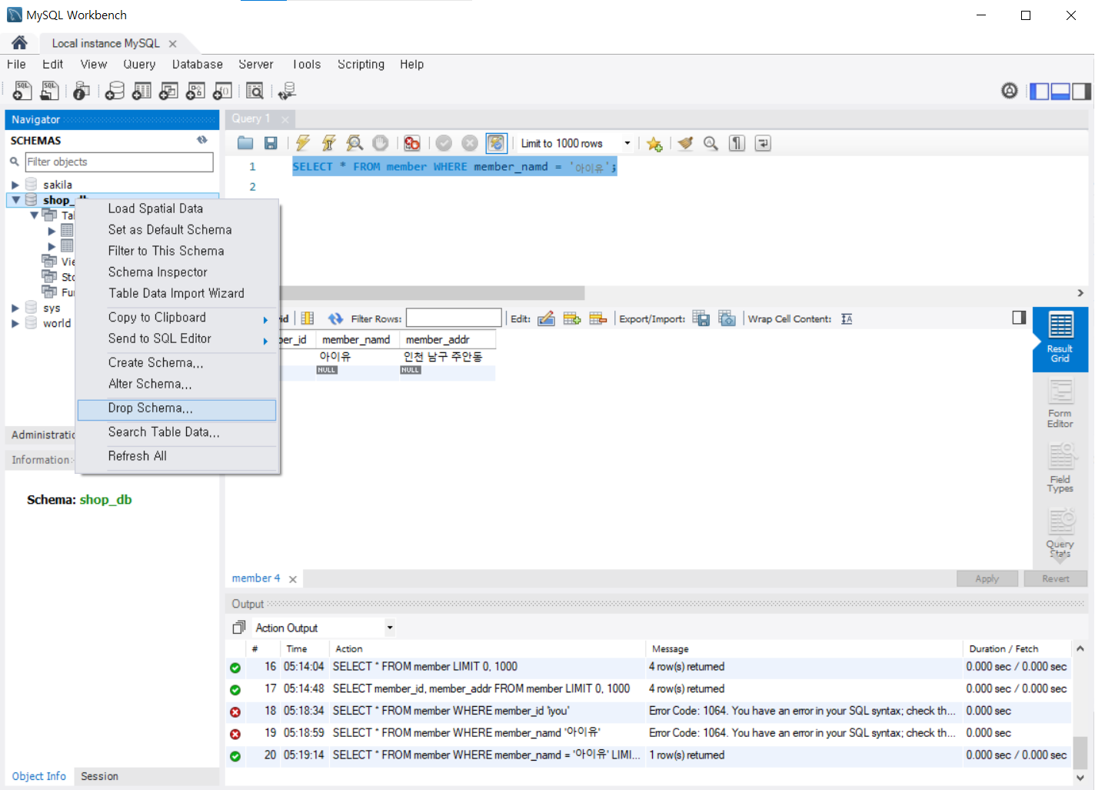The height and width of the screenshot is (790, 1095).
Task: Click horizontal scrollbar of query editor
Action: tap(432, 293)
